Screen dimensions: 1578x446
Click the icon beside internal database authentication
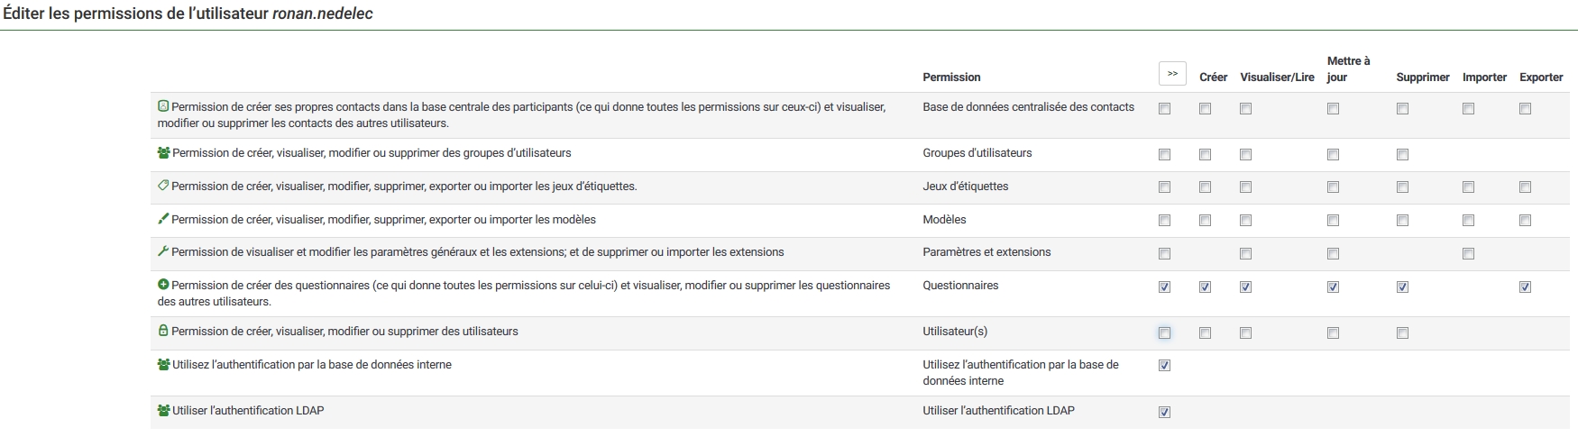pos(163,365)
